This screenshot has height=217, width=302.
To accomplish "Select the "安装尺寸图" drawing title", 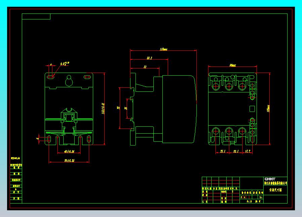I will (x=275, y=190).
